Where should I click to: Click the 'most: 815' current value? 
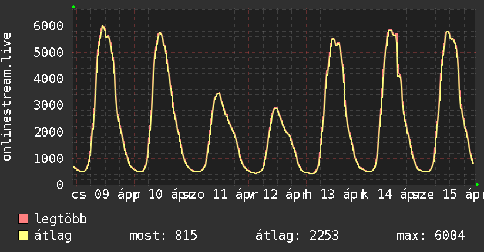point(163,236)
